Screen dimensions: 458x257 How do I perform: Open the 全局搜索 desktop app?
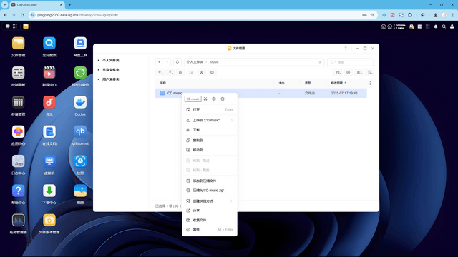click(49, 44)
